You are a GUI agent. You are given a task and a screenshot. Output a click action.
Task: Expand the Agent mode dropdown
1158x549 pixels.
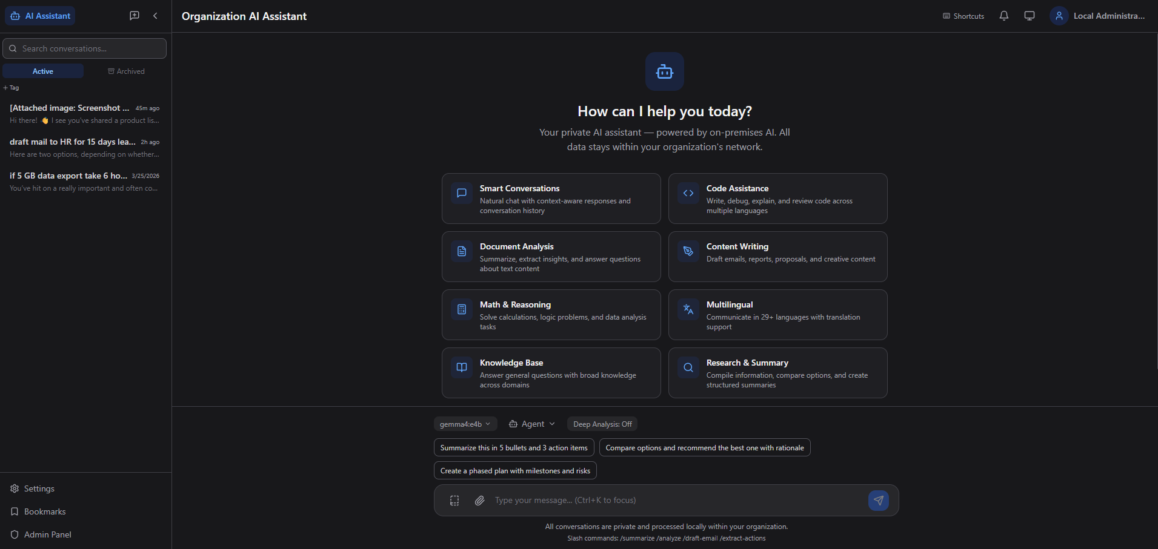click(532, 424)
